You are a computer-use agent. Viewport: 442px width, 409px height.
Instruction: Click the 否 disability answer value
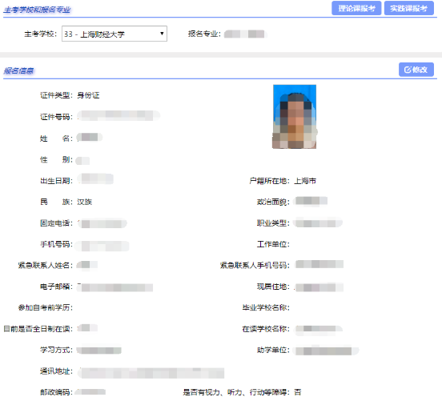pyautogui.click(x=298, y=392)
